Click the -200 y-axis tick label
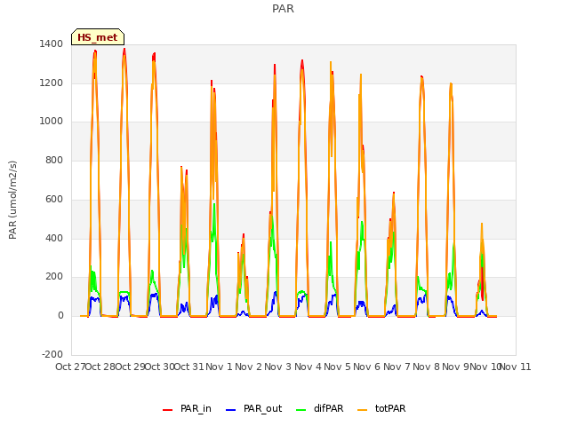This screenshot has width=569, height=426. click(x=52, y=354)
